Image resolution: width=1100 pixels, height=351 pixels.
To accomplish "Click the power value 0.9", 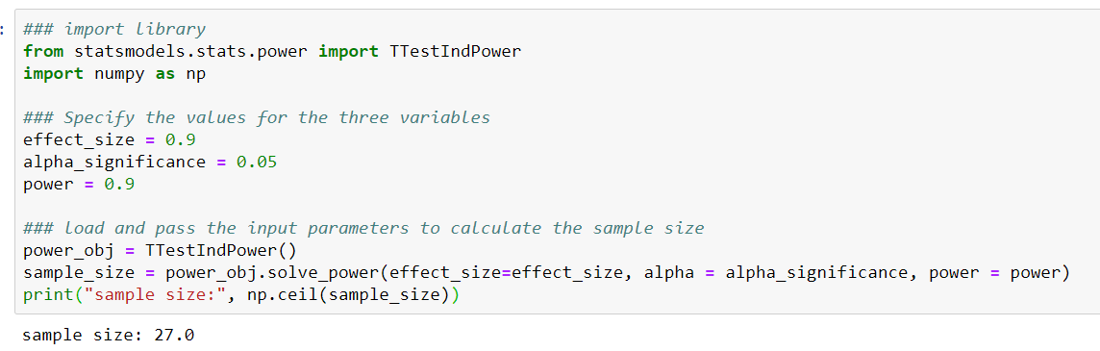I will [119, 185].
